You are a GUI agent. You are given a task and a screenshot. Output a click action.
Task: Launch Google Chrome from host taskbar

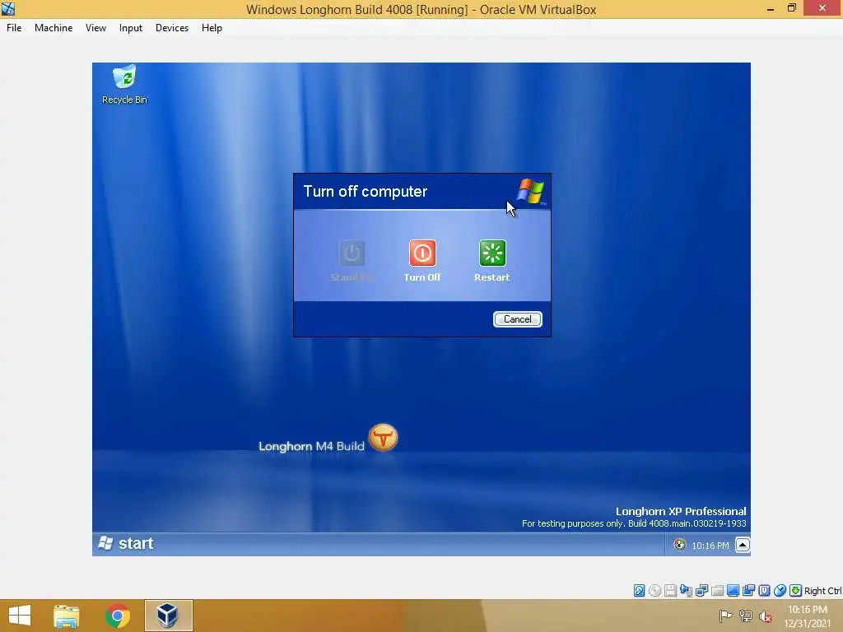click(x=117, y=616)
